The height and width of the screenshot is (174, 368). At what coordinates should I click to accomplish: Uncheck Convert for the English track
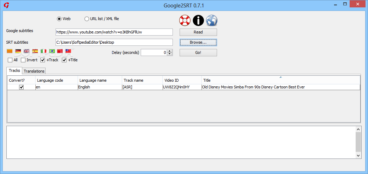[x=21, y=87]
